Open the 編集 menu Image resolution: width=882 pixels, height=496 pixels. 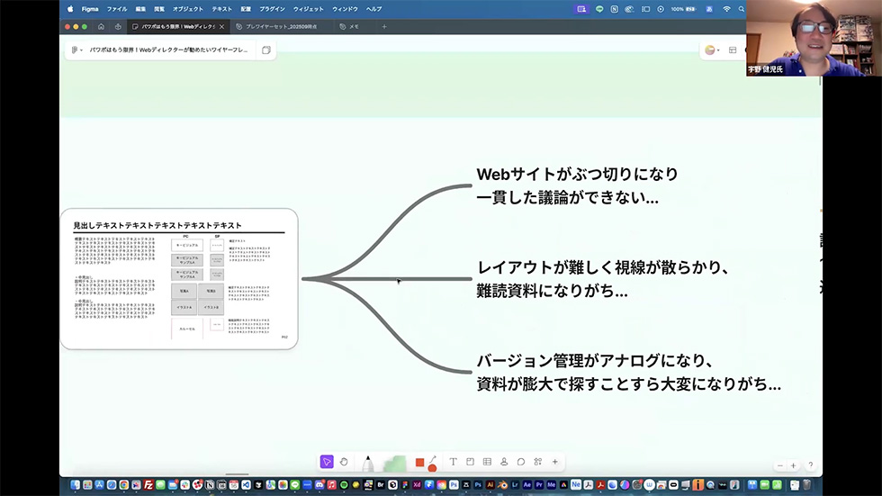pos(140,9)
